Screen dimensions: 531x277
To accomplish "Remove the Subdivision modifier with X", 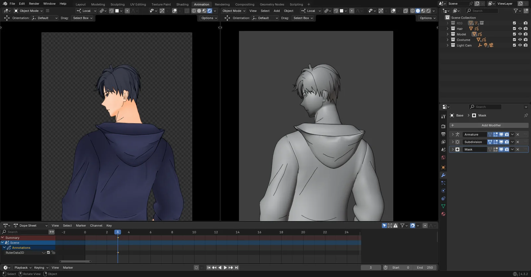I will 518,142.
